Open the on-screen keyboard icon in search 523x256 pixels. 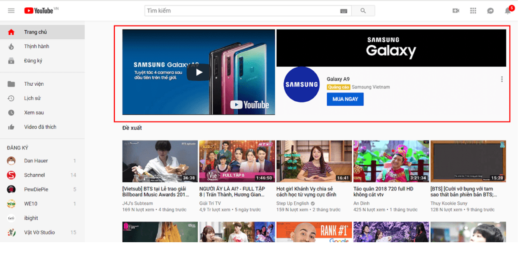(x=343, y=11)
